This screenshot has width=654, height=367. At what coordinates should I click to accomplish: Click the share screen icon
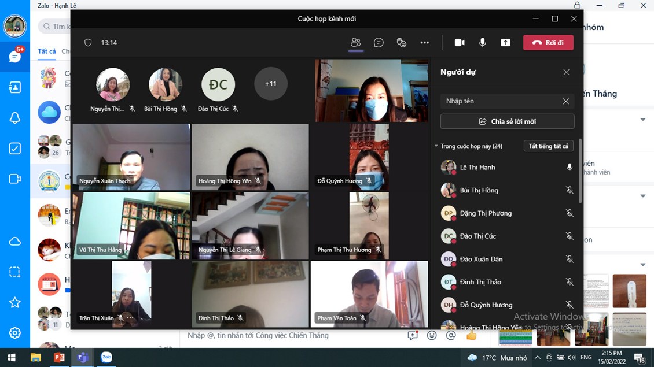point(505,43)
